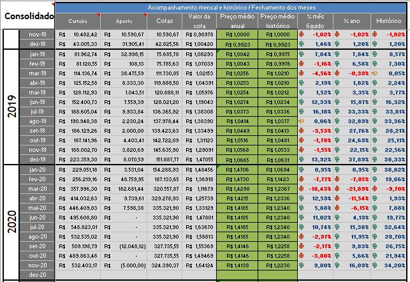The width and height of the screenshot is (410, 282).
Task: Click the red down arrow in the ago-20 % mês column
Action: point(301,237)
